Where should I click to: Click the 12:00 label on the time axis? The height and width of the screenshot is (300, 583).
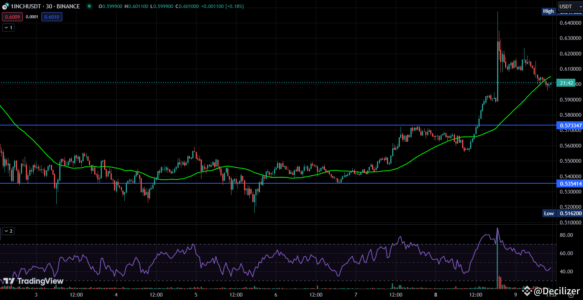coord(76,295)
